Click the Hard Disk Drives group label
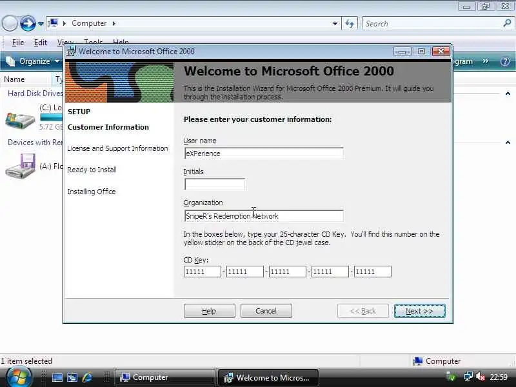This screenshot has height=387, width=516. (35, 94)
